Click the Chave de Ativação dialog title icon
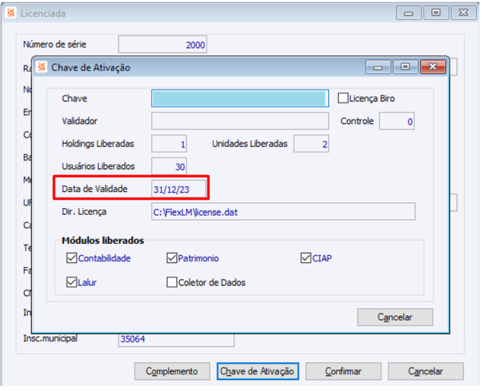The width and height of the screenshot is (482, 391). [42, 67]
